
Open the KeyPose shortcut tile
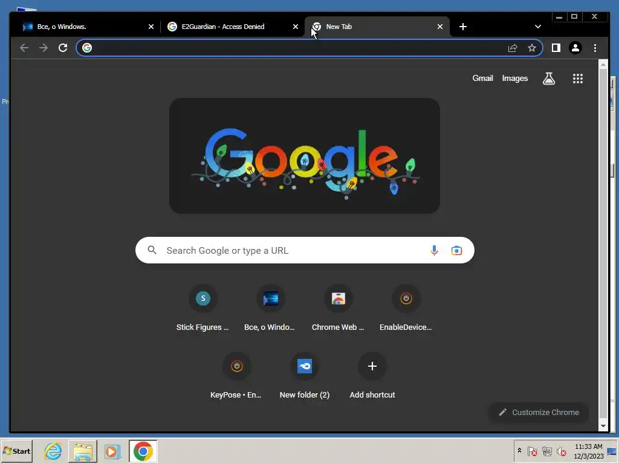click(x=236, y=376)
